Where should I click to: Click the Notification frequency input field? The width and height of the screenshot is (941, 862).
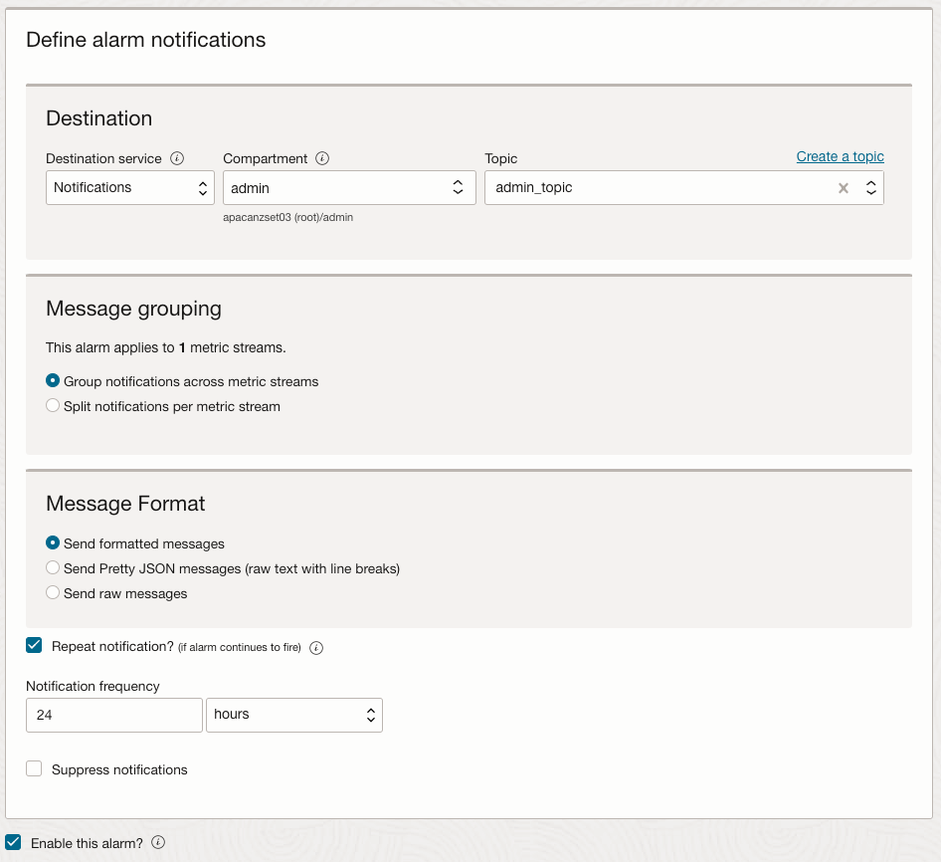pos(114,715)
